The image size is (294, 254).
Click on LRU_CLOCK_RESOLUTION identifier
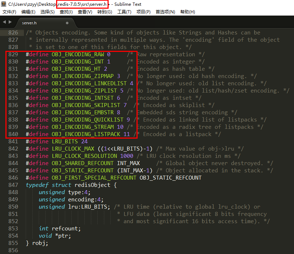(x=84, y=156)
